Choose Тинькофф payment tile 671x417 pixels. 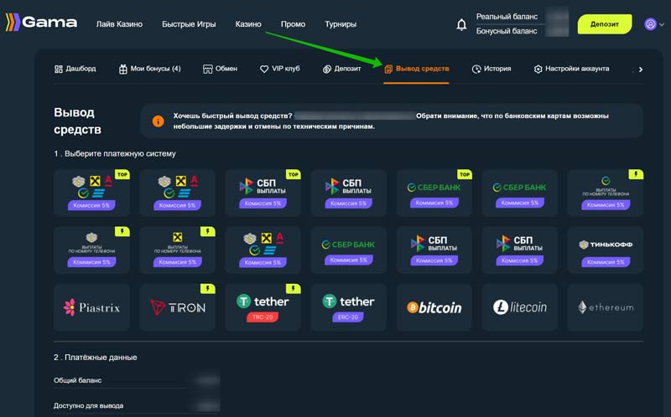click(606, 250)
